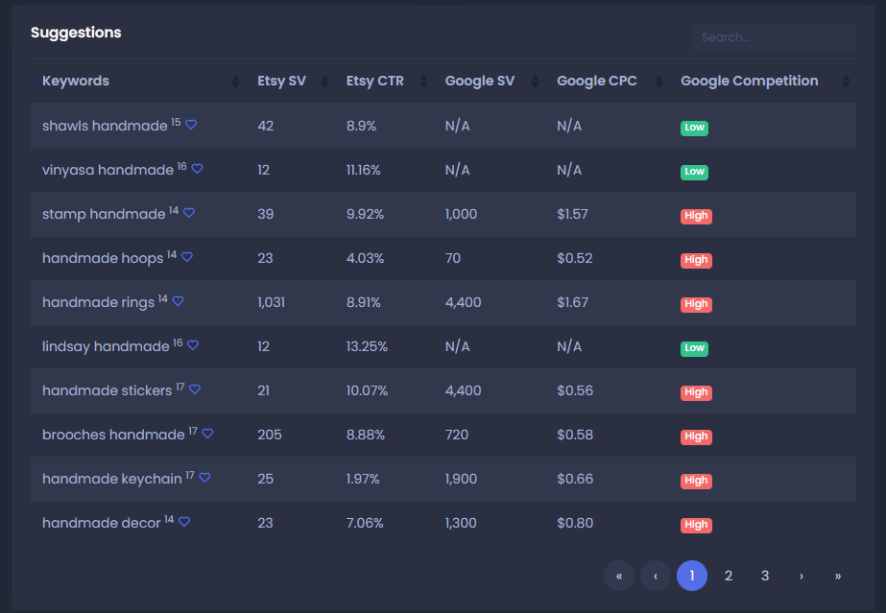The image size is (886, 613).
Task: Open page 2 of suggestions
Action: tap(729, 576)
